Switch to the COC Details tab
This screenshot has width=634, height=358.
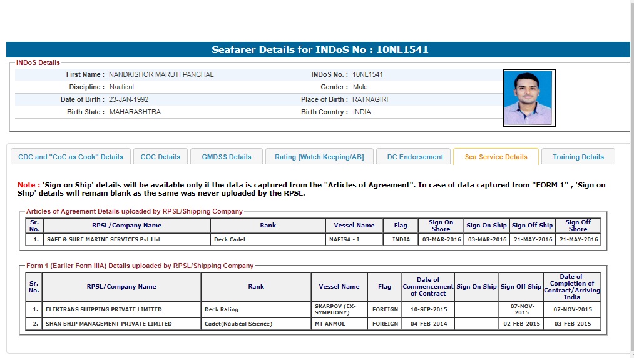[x=160, y=157]
